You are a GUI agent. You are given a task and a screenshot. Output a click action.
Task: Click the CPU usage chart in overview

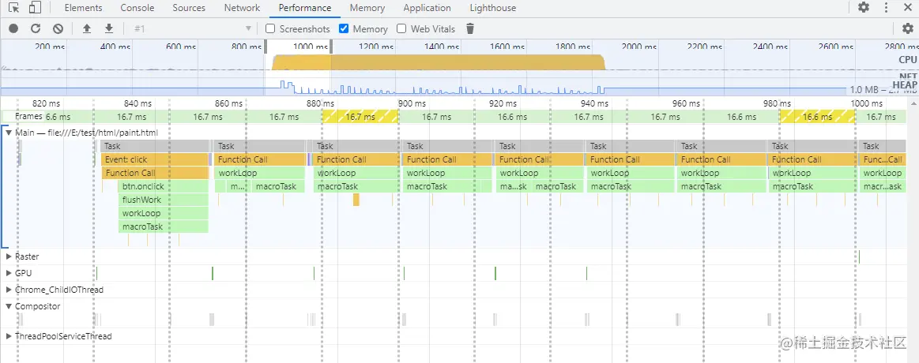pyautogui.click(x=437, y=62)
